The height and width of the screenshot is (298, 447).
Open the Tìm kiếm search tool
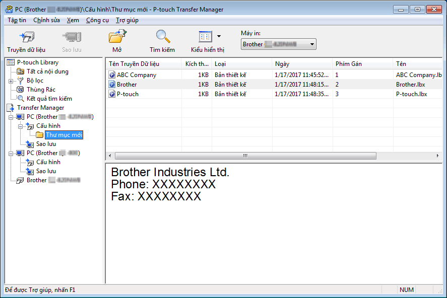click(x=162, y=38)
